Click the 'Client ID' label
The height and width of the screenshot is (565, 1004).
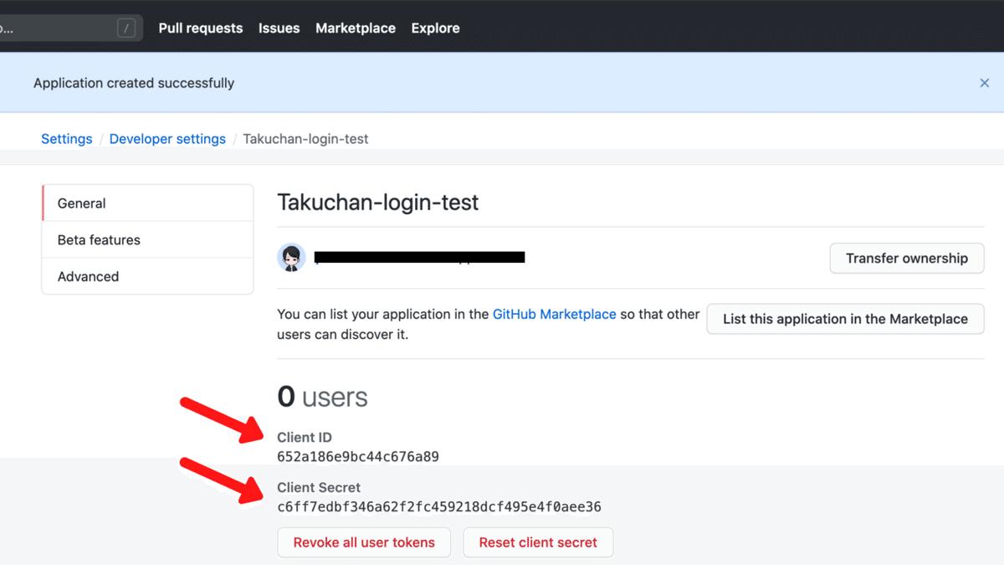(305, 438)
